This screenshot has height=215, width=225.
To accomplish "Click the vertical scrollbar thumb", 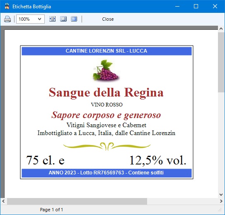I will tap(221, 62).
